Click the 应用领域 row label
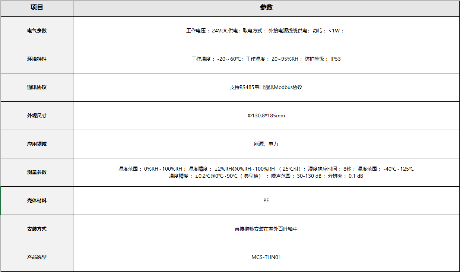The width and height of the screenshot is (460, 272). (x=36, y=143)
